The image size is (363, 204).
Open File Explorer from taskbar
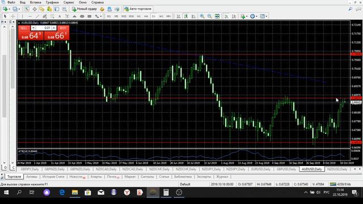click(x=75, y=193)
